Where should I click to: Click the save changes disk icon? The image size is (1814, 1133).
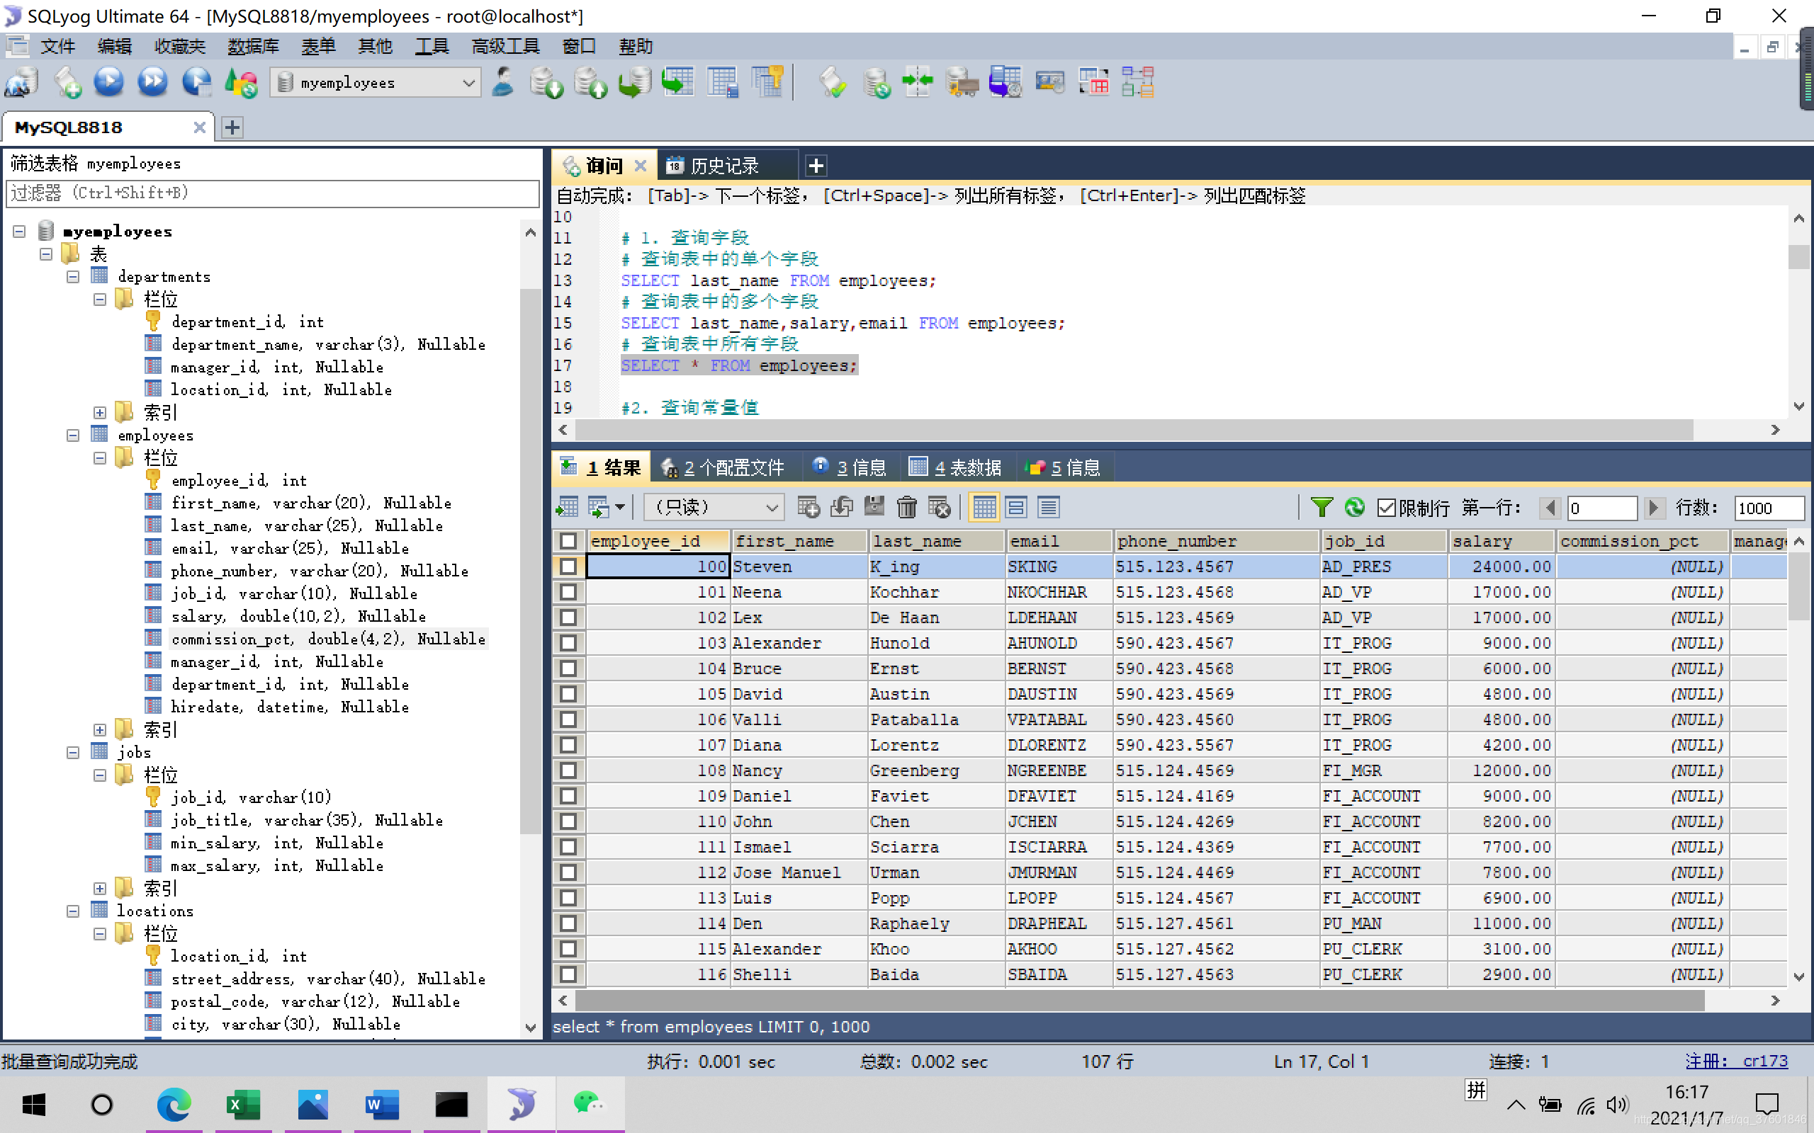(874, 507)
